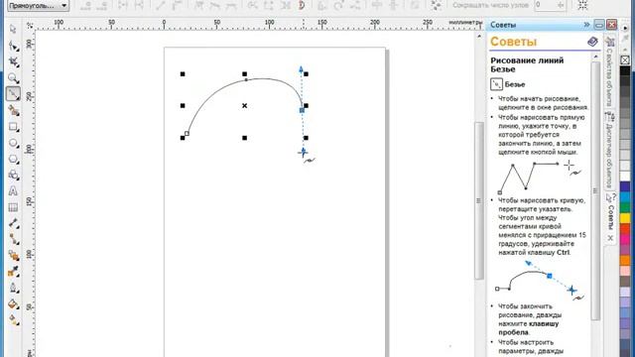
Task: Open help book icon in Советы docker
Action: coord(592,42)
